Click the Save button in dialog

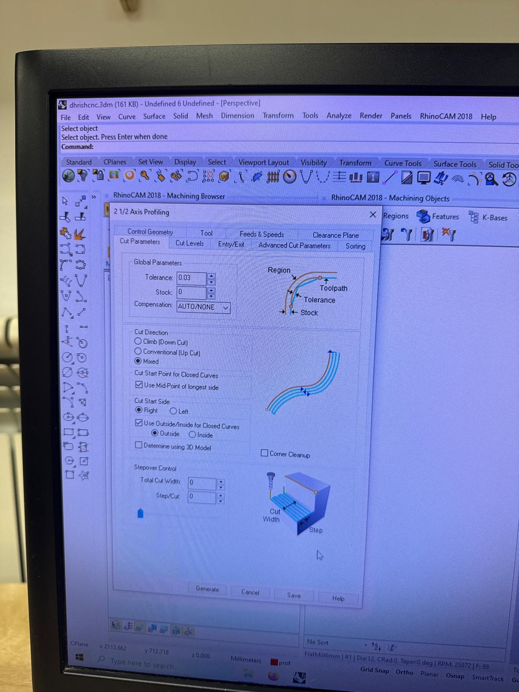coord(294,596)
